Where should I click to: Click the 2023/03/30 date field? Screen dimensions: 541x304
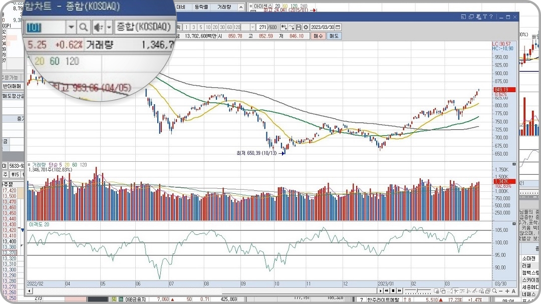coord(323,27)
